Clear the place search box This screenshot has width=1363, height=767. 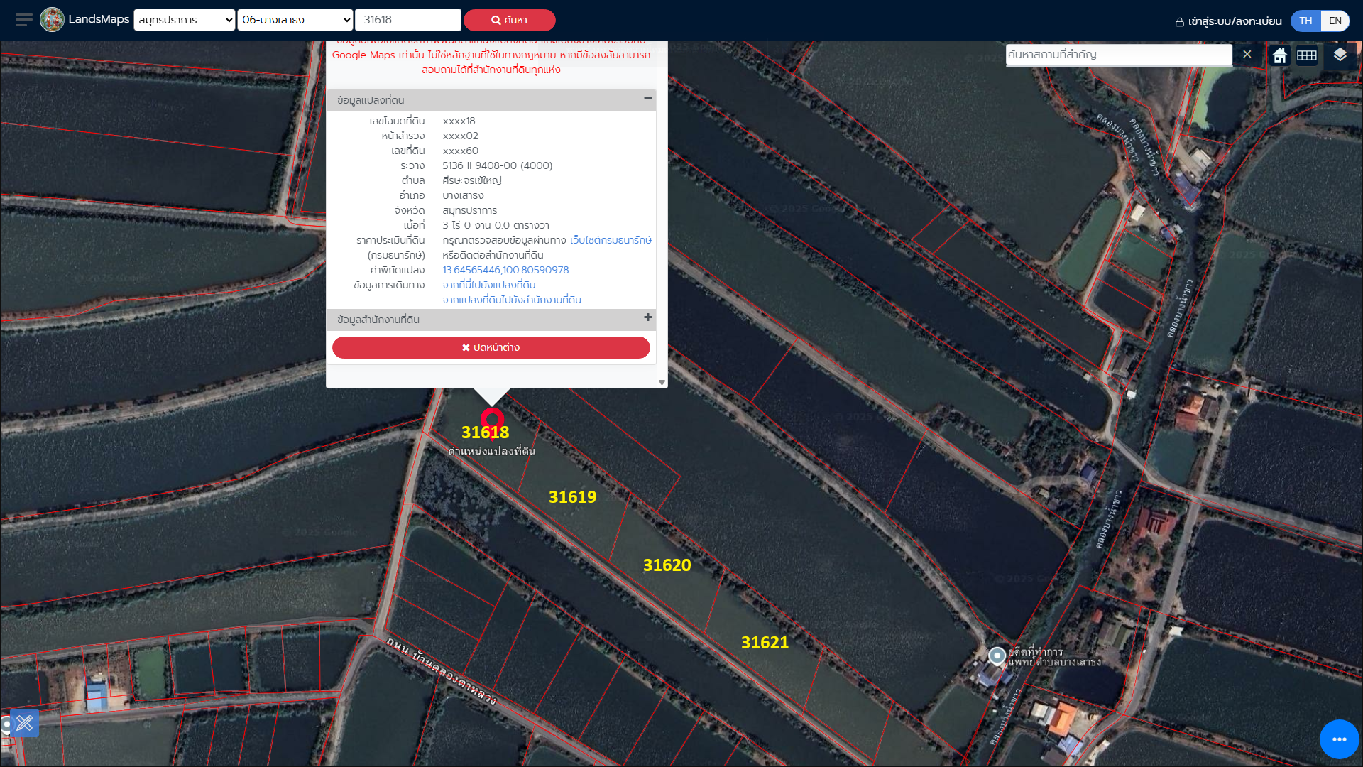[1247, 55]
